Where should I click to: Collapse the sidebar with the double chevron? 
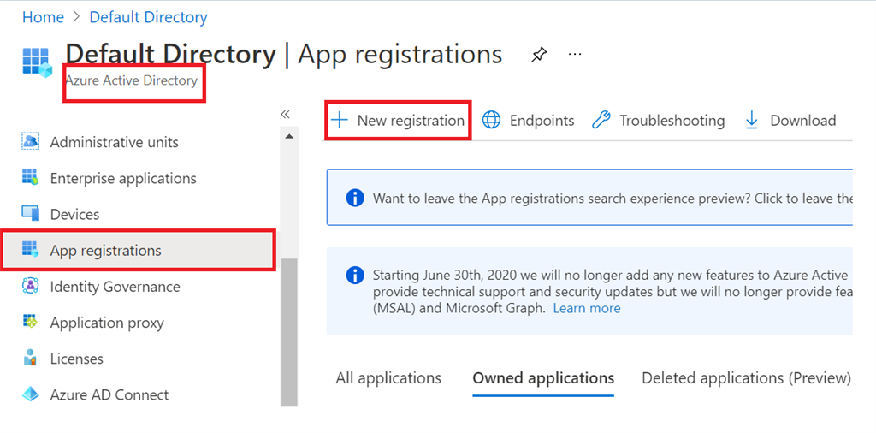coord(285,115)
